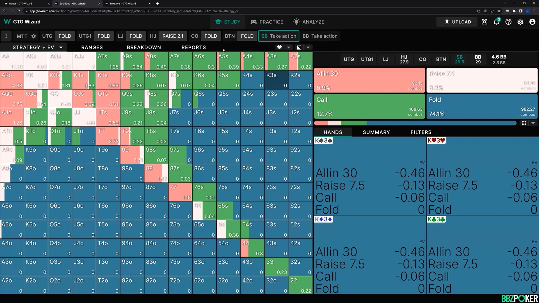Select the K3s hand cell
This screenshot has width=539, height=303.
(277, 80)
